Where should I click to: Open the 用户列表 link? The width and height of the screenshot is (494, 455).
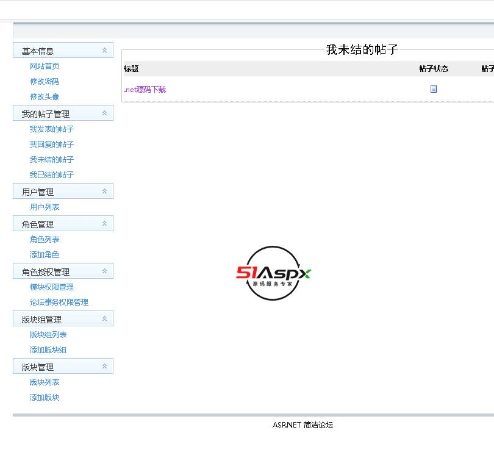pos(45,207)
